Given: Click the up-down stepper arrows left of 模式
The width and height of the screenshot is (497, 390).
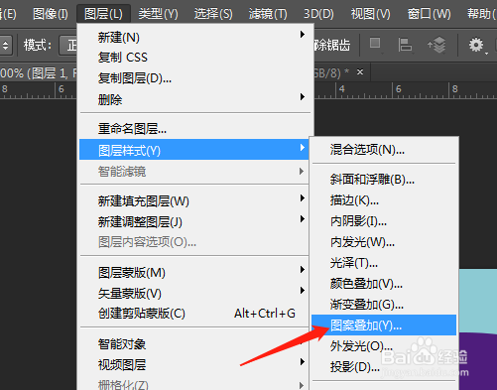Looking at the screenshot, I should pos(6,45).
